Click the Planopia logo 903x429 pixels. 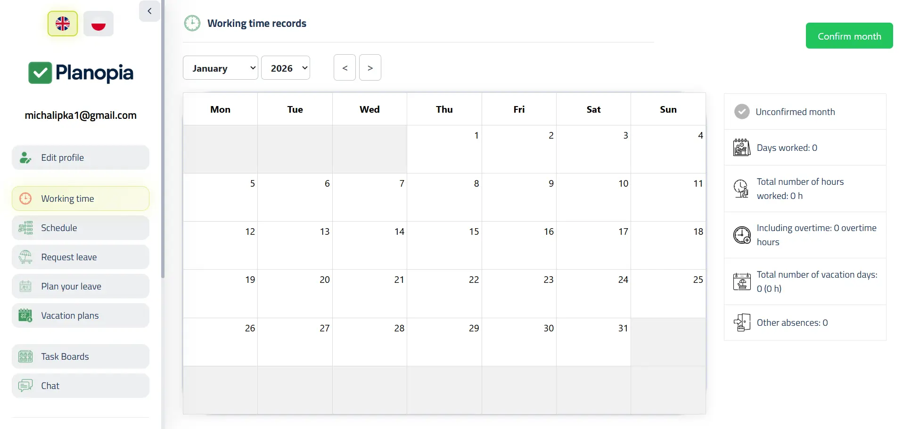click(81, 73)
